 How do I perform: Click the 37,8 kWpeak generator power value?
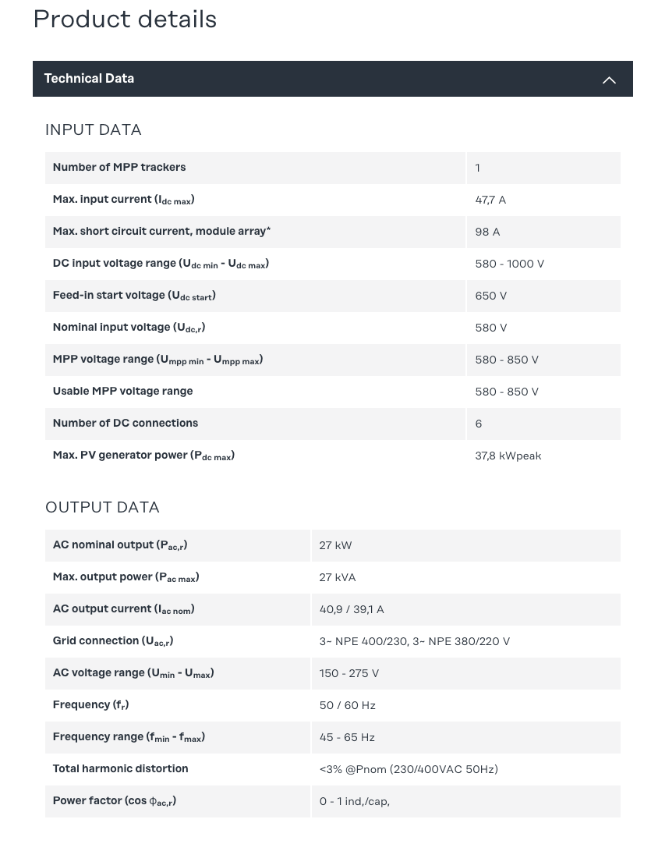pyautogui.click(x=508, y=456)
